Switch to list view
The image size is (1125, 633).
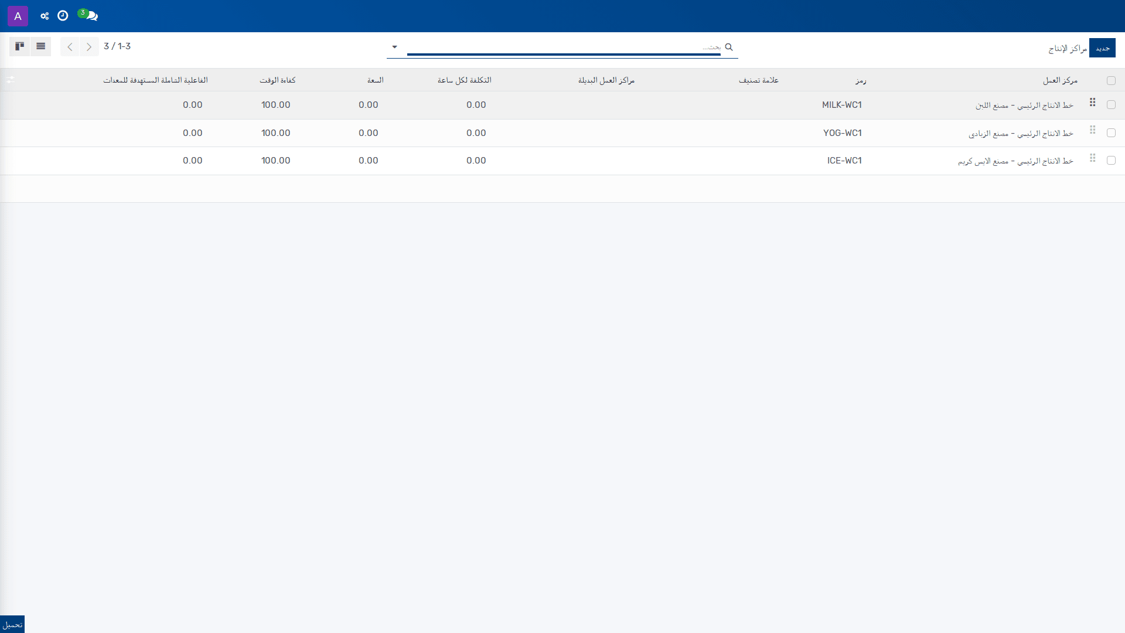(x=40, y=46)
